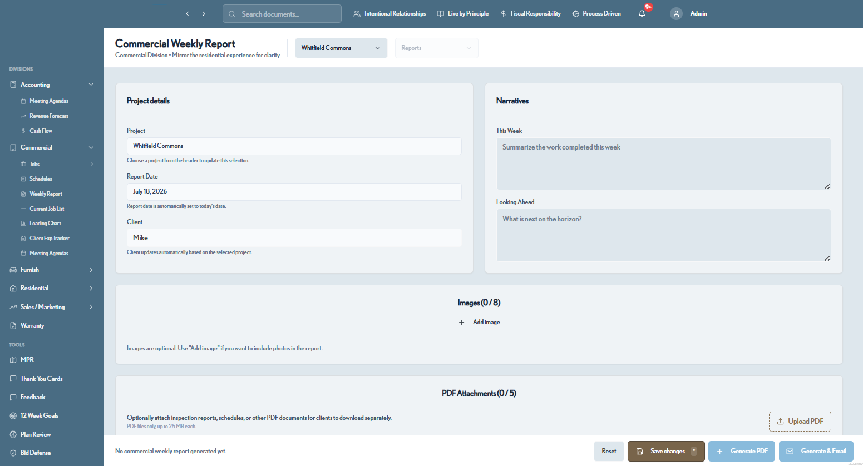Click the plus icon beside Add image
Viewport: 863px width, 466px height.
point(461,323)
